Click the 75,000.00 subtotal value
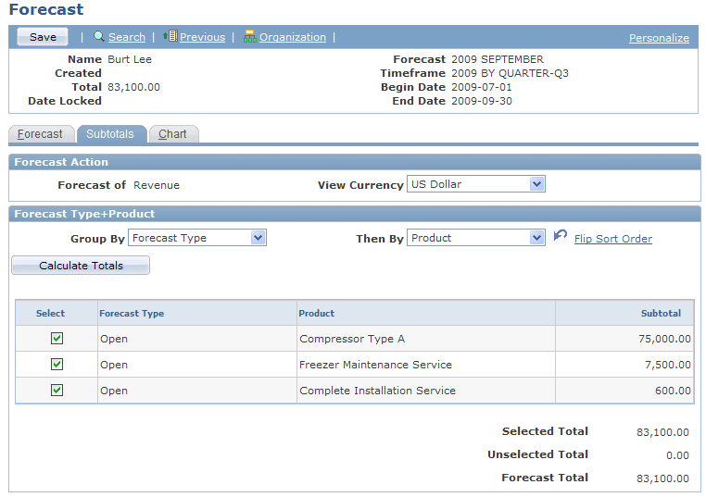Viewport: 706px width, 497px height. pos(664,339)
